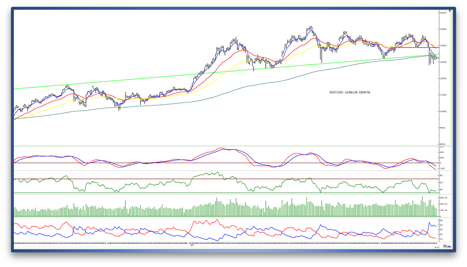The height and width of the screenshot is (267, 467).
Task: Click the 8000 price axis label
Action: click(x=443, y=144)
